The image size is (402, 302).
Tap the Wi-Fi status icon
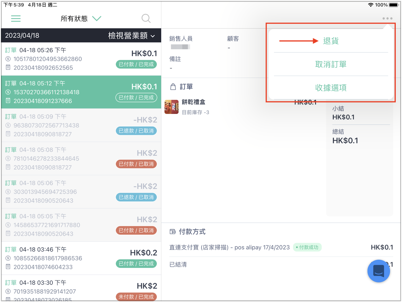coord(371,5)
